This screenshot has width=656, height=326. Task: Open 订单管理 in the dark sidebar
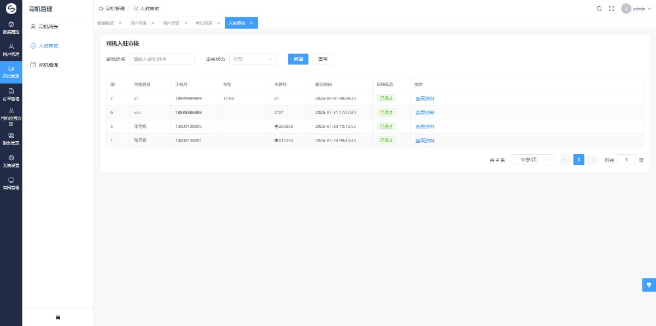[11, 95]
